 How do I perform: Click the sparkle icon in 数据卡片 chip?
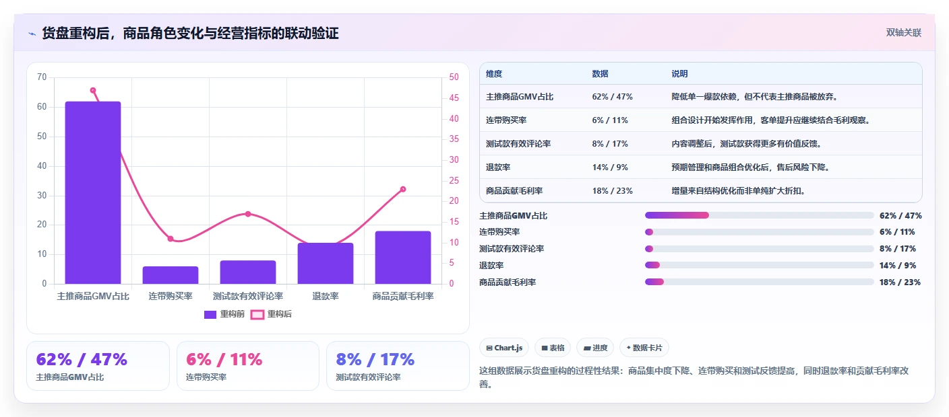coord(629,348)
